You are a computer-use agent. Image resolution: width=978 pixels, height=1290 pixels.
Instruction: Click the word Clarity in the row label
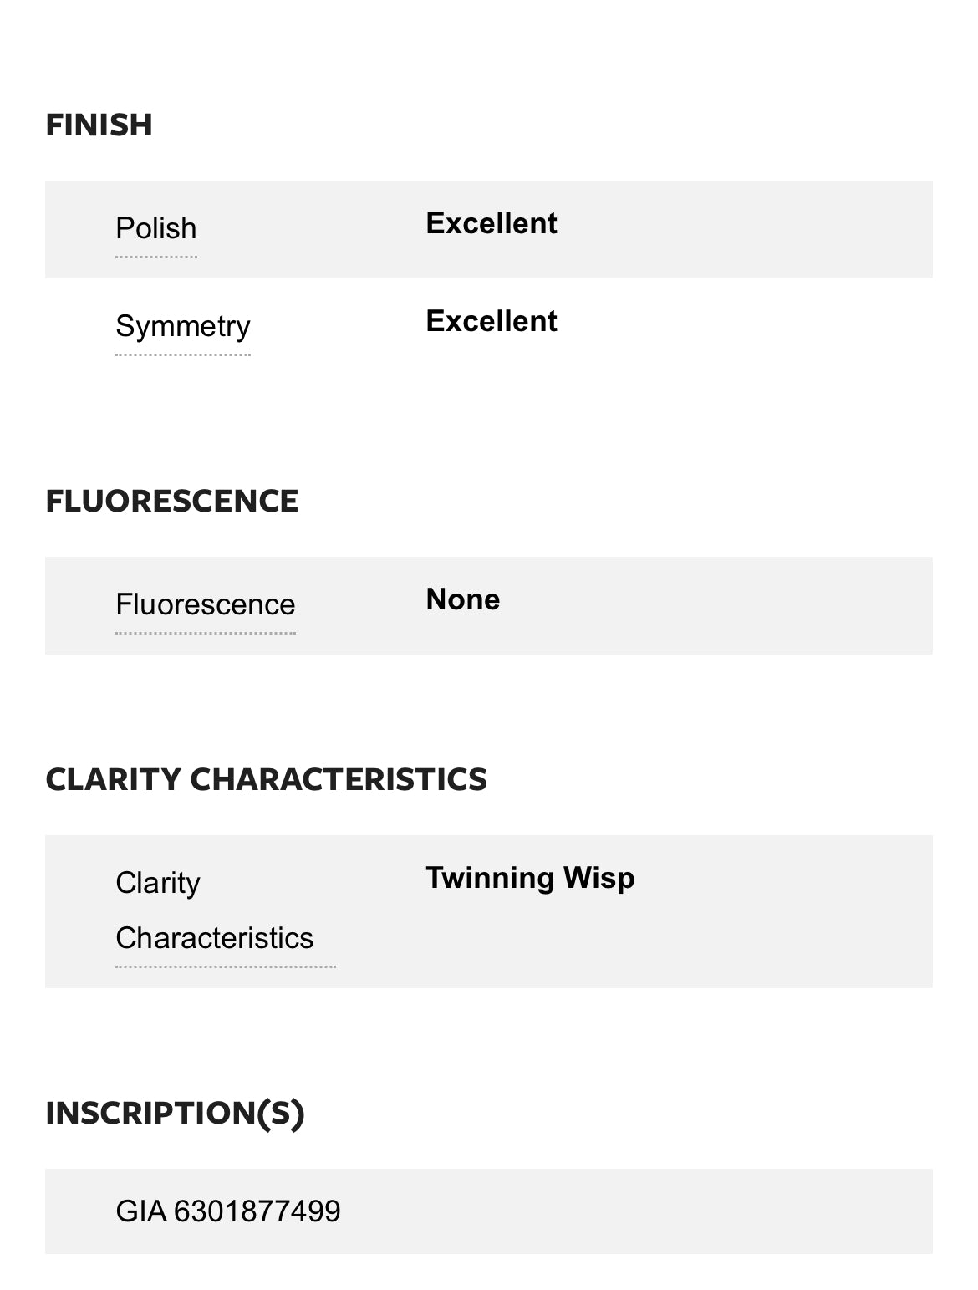(x=158, y=883)
